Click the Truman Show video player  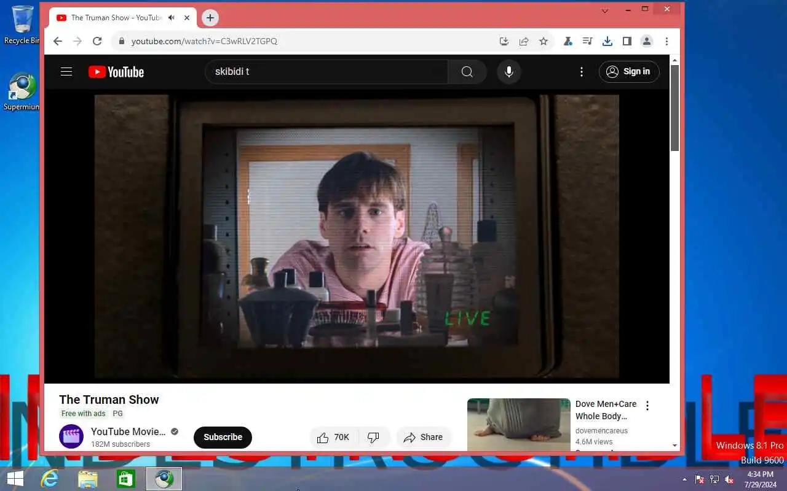pyautogui.click(x=357, y=236)
